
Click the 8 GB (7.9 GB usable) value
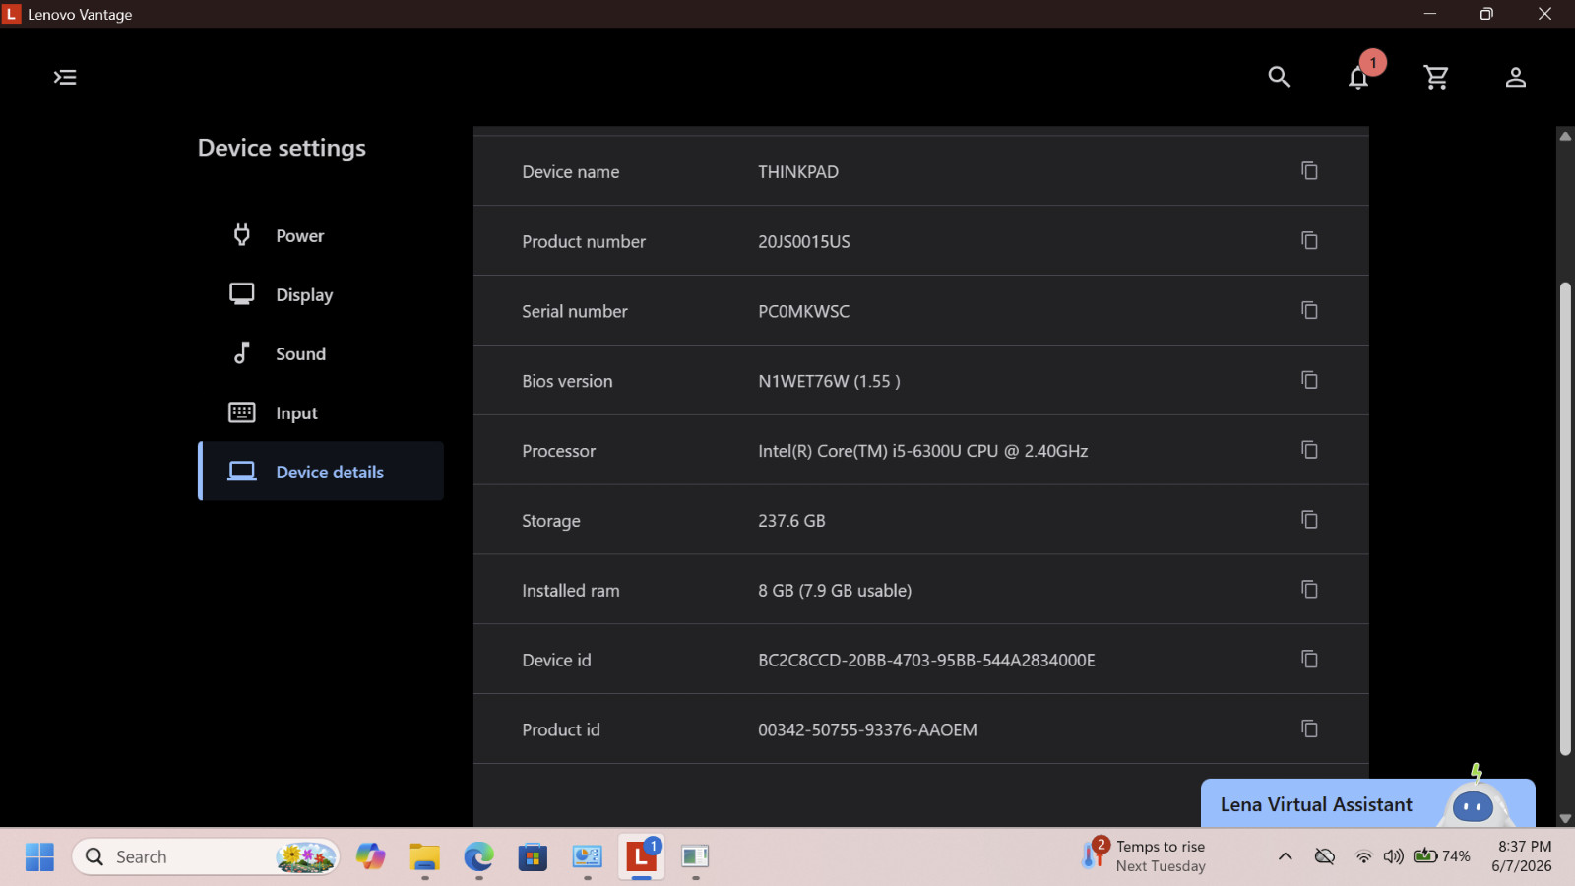[835, 591]
